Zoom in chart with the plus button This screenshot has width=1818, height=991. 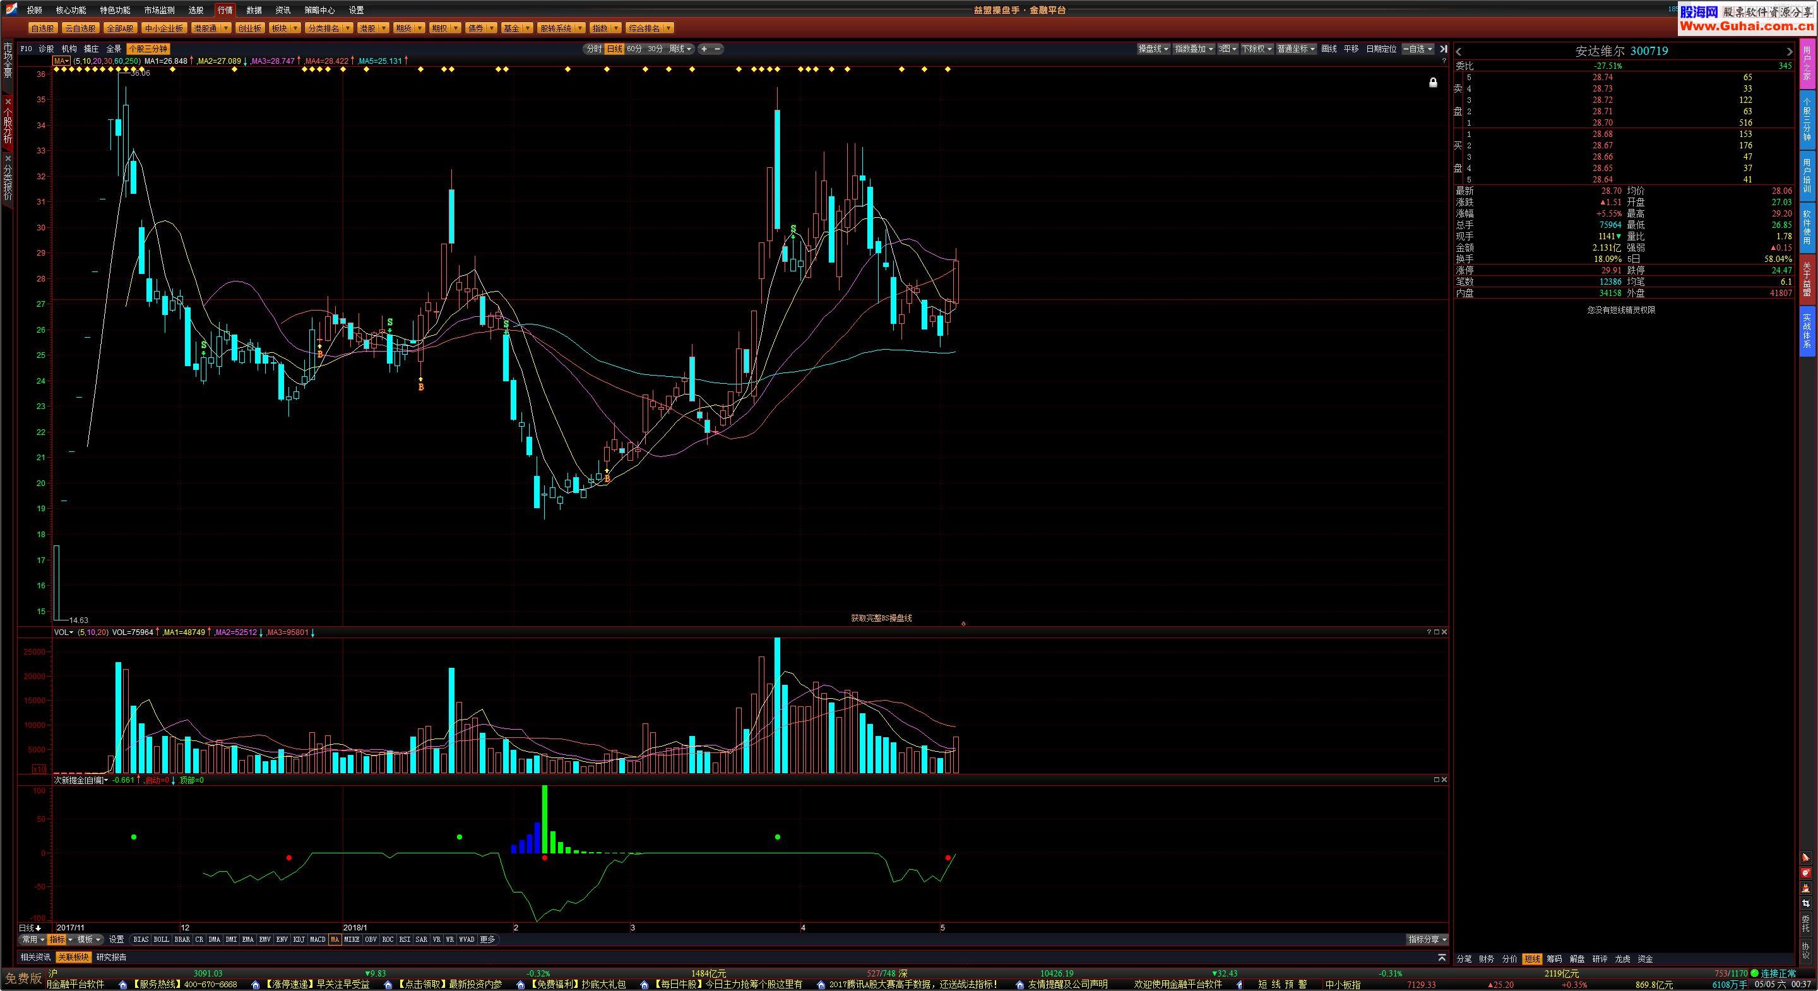point(704,49)
